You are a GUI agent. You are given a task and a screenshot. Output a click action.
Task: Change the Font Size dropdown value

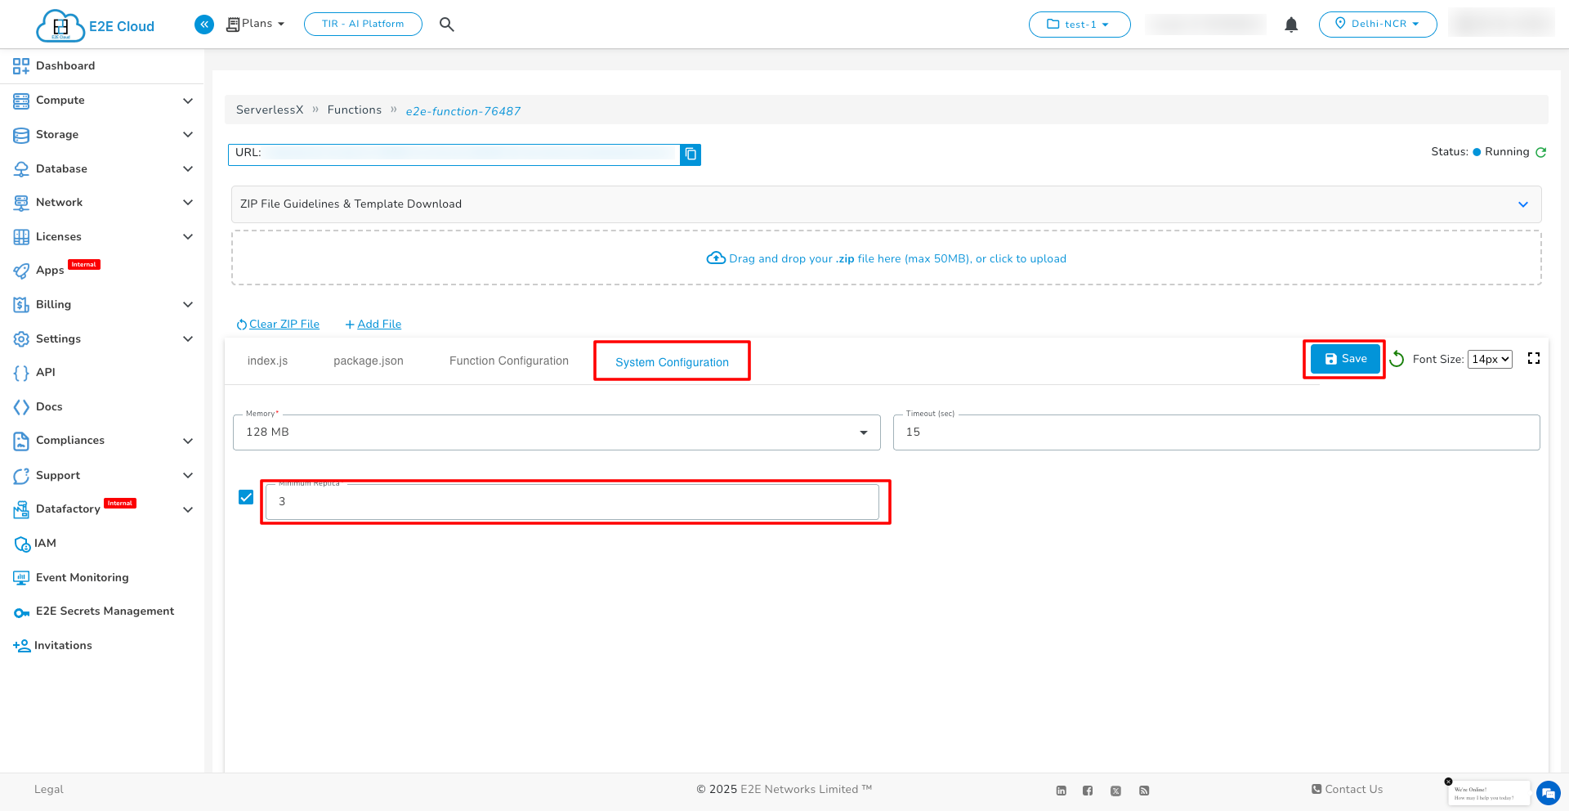pyautogui.click(x=1490, y=359)
